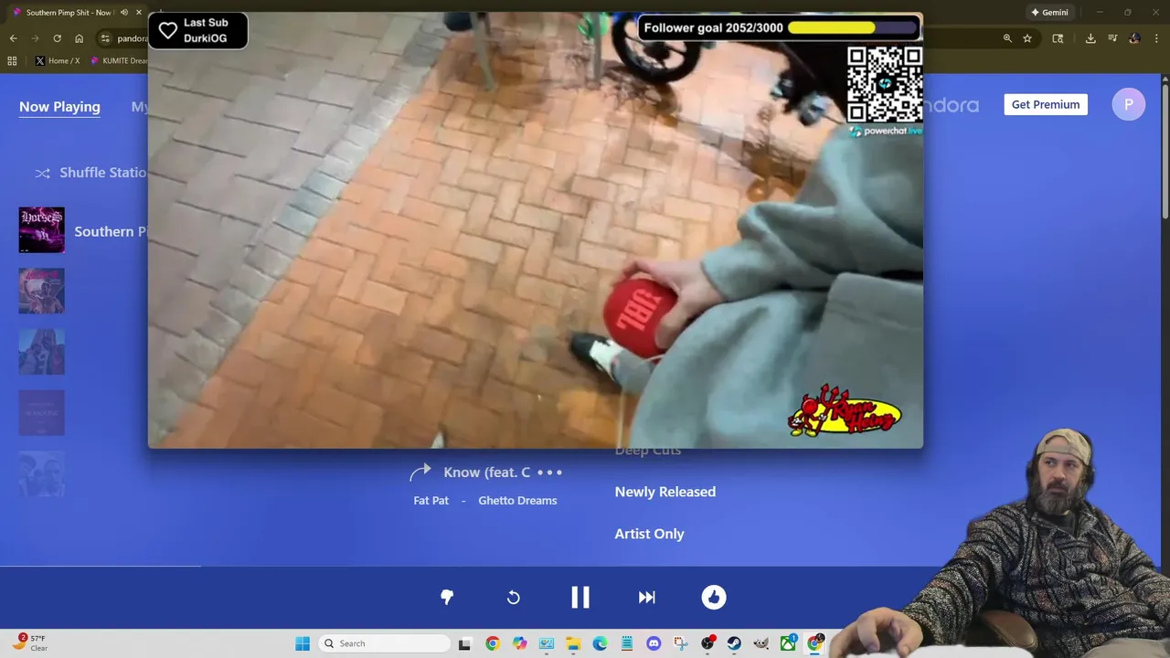1170x658 pixels.
Task: Pause the playing song
Action: 580,597
